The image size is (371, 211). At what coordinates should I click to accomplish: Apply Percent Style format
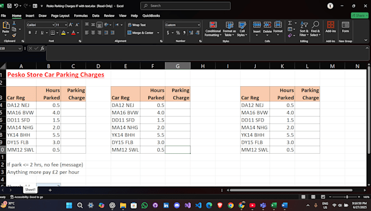tap(178, 33)
